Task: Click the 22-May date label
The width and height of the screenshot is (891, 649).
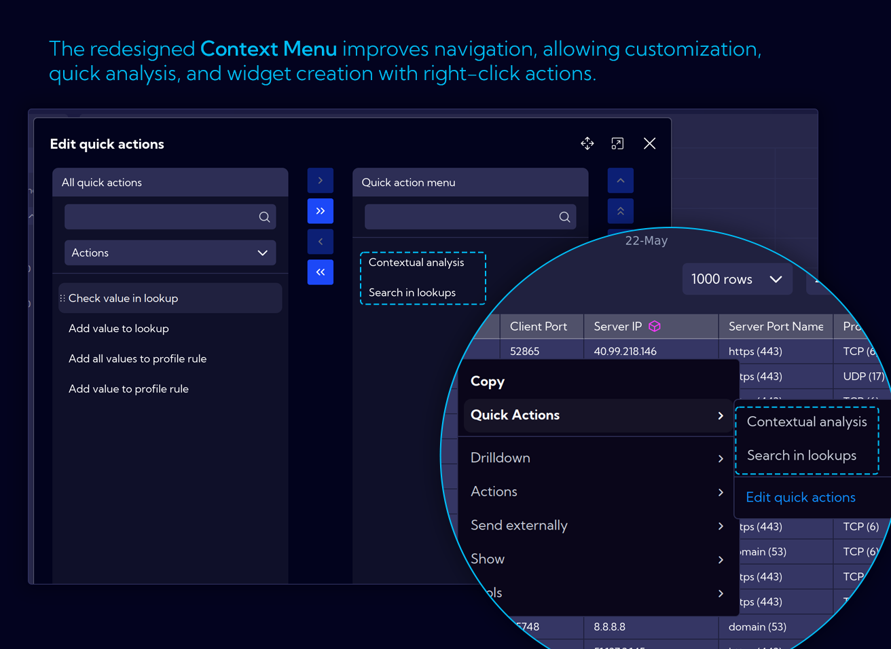Action: (x=646, y=241)
